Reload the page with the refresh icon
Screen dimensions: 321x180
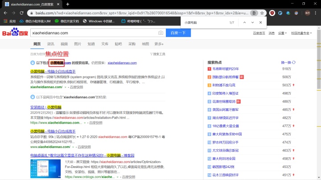(21, 13)
